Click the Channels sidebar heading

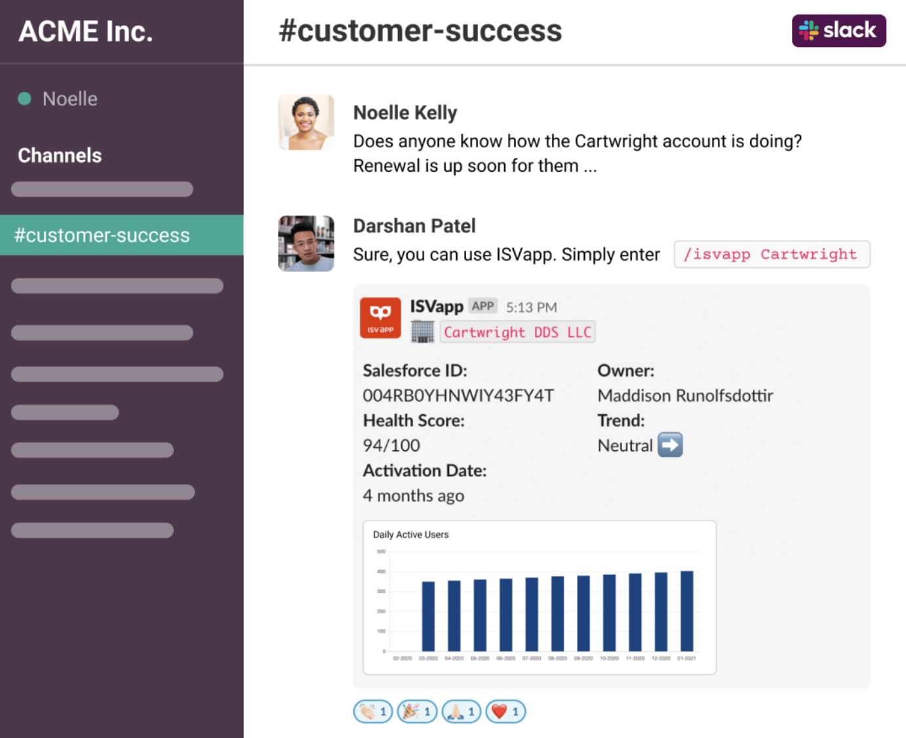60,155
